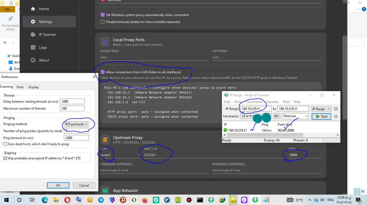Viewport: 367px width, 205px height.
Task: Open the fetchers list icon beside Start
Action: tap(336, 116)
